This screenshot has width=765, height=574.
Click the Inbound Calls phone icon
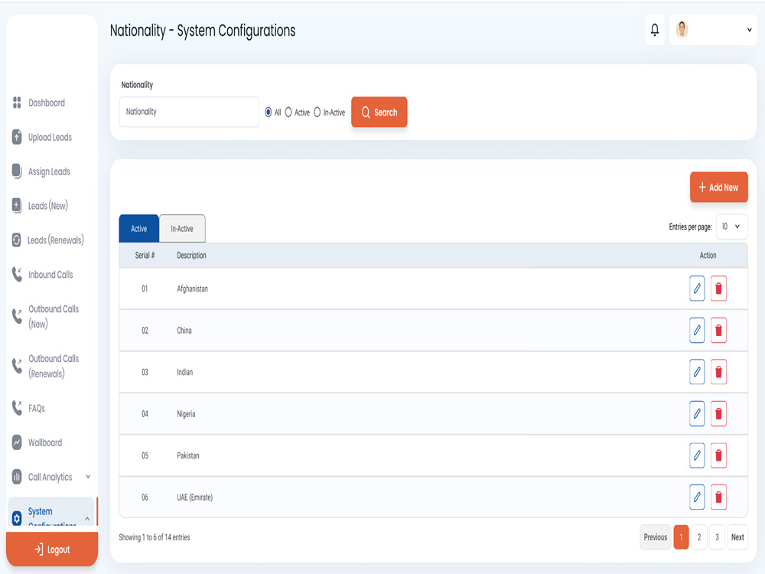pyautogui.click(x=17, y=274)
